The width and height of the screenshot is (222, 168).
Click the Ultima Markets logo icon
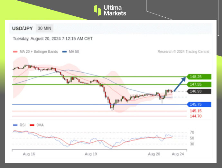coord(97,10)
